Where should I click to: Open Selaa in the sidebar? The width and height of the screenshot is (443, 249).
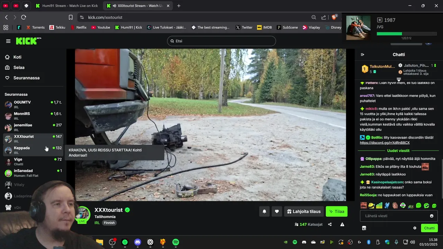15,67
